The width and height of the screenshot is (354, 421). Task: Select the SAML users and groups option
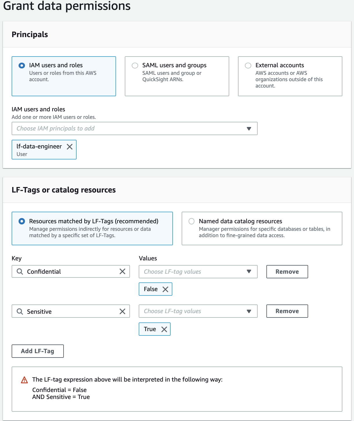135,66
